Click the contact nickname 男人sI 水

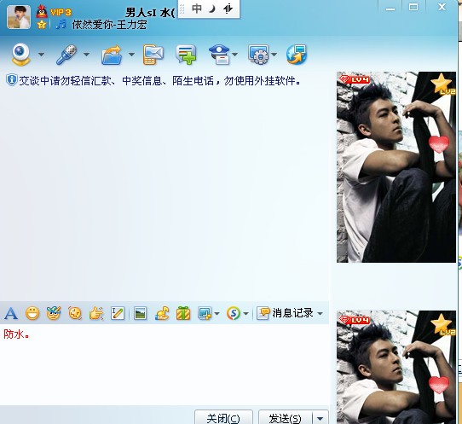click(x=150, y=13)
